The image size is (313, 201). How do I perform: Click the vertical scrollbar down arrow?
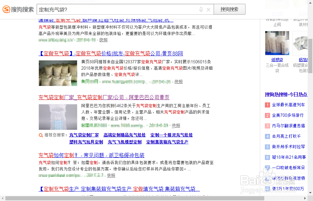coord(310,193)
